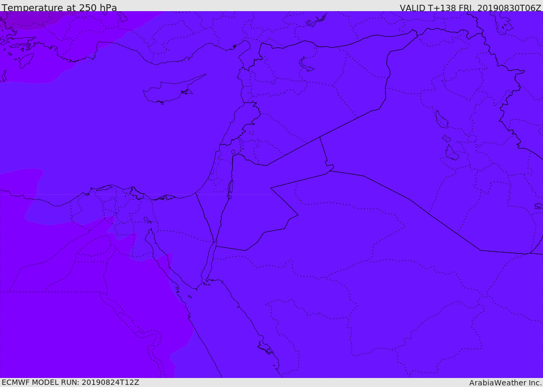Click the 'ECMWF MODEL RUN: 20190824T12Z' footer text
The width and height of the screenshot is (543, 387).
[71, 382]
